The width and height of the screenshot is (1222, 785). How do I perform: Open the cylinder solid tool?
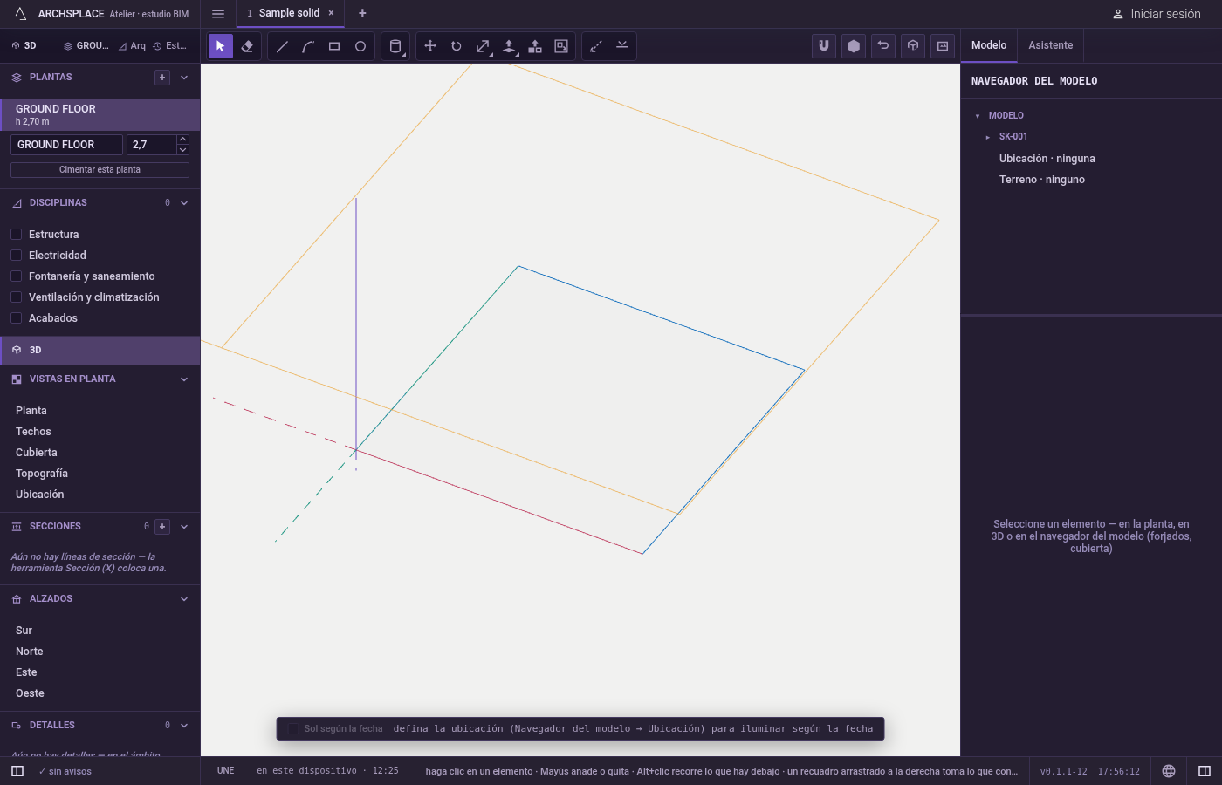[395, 46]
